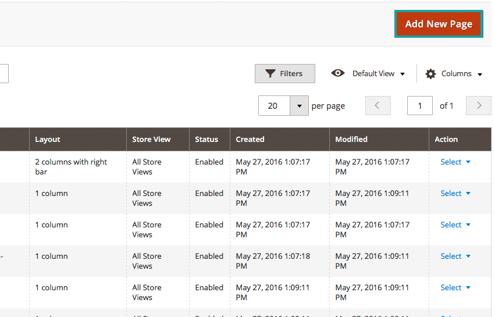Open Select action for the fifth row
495x317 pixels.
(x=455, y=288)
